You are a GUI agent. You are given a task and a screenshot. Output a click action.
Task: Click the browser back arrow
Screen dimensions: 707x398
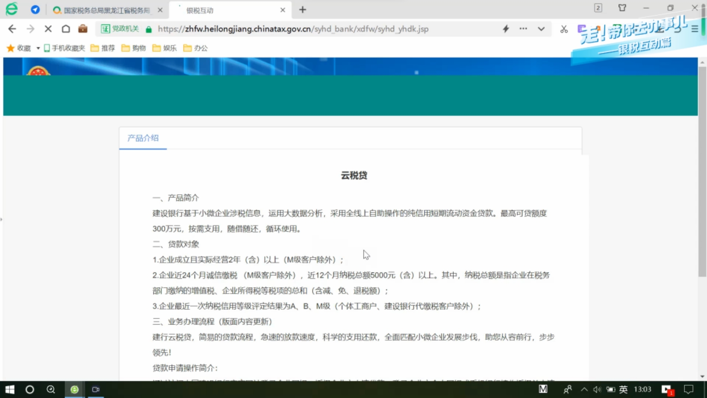12,29
